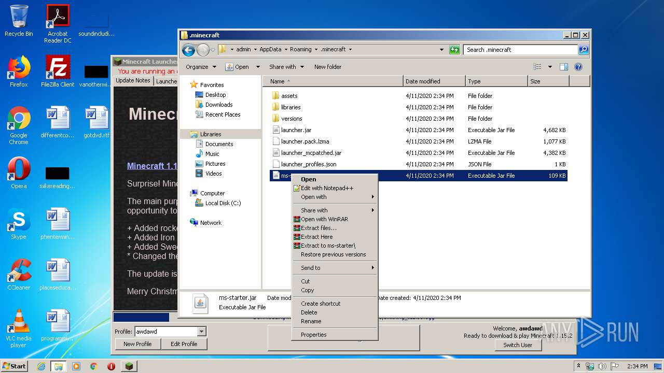Click the Explorer Forward navigation arrow
Image resolution: width=664 pixels, height=373 pixels.
click(203, 50)
